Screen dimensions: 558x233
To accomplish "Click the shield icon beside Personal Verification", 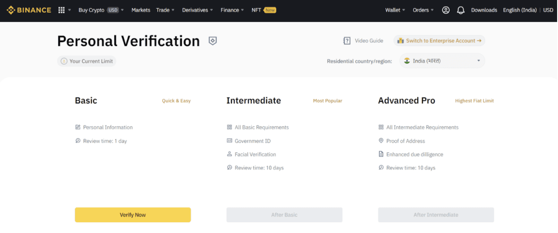I will point(213,41).
